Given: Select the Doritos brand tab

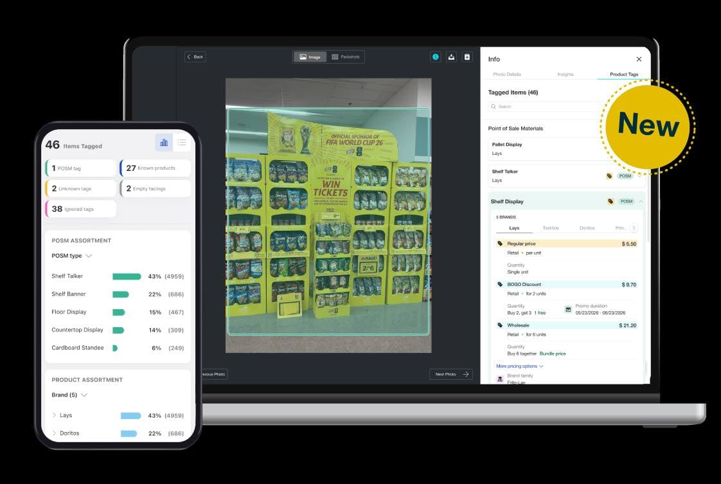Looking at the screenshot, I should [x=587, y=228].
